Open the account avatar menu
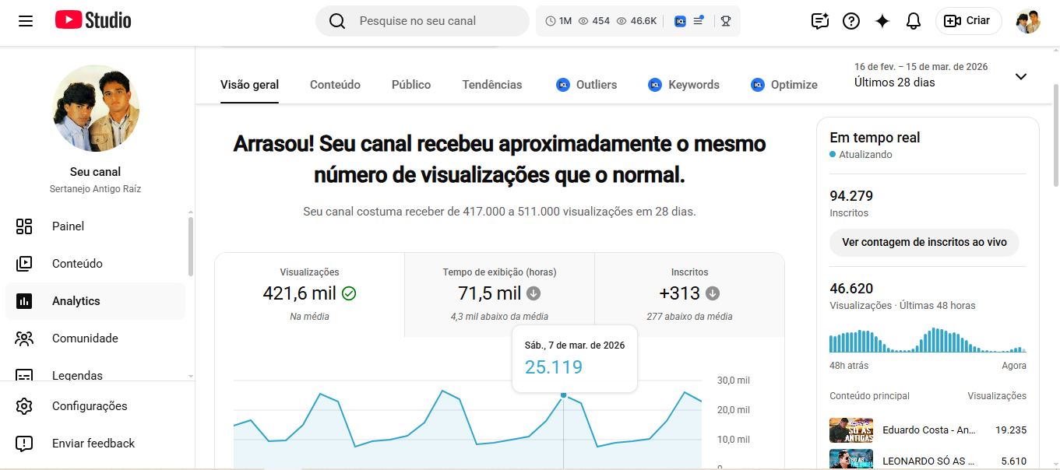1060x470 pixels. point(1028,21)
